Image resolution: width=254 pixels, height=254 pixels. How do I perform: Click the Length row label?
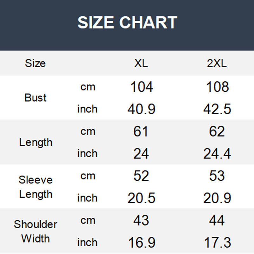click(35, 142)
